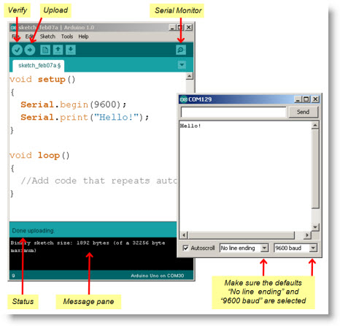Image resolution: width=340 pixels, height=326 pixels.
Task: Maximize the COM129 window
Action: tap(306, 99)
